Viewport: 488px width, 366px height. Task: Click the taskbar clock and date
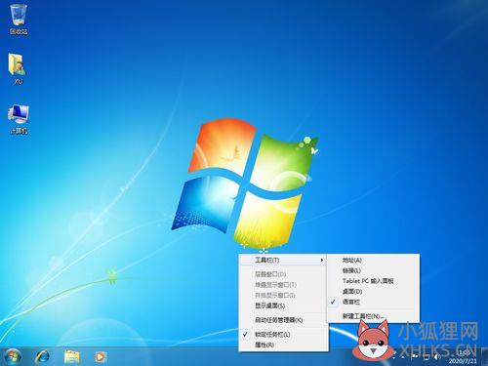(x=463, y=357)
